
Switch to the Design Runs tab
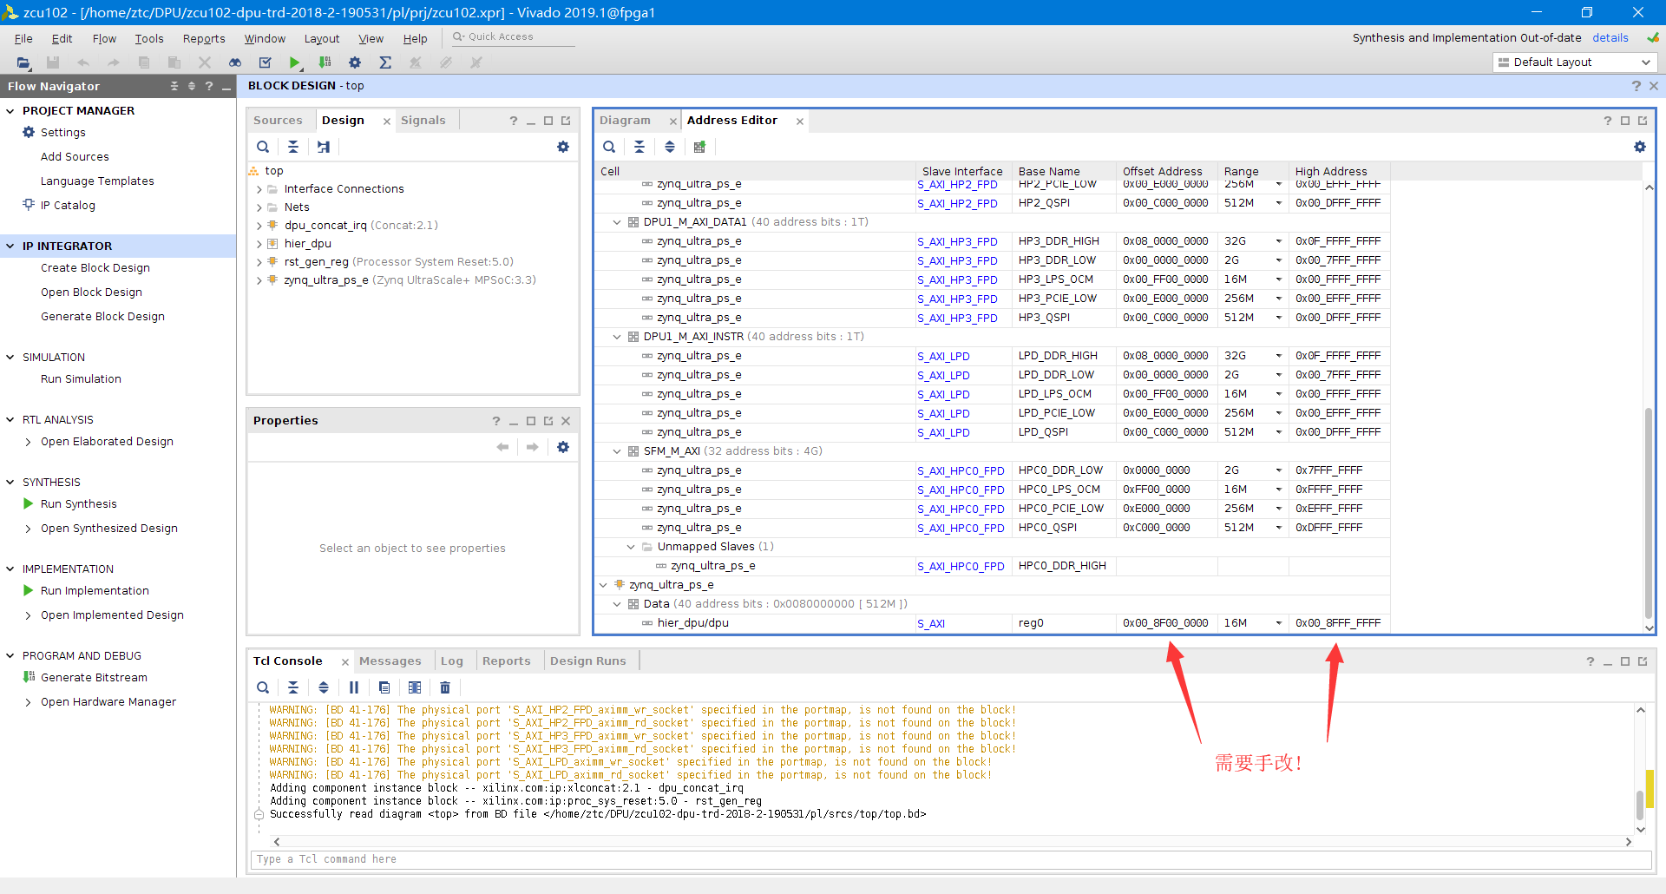pos(587,661)
